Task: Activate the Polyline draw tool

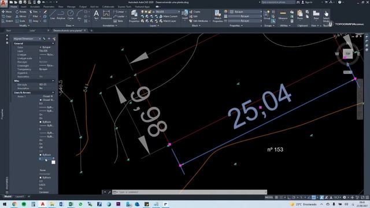Action: tap(61, 15)
